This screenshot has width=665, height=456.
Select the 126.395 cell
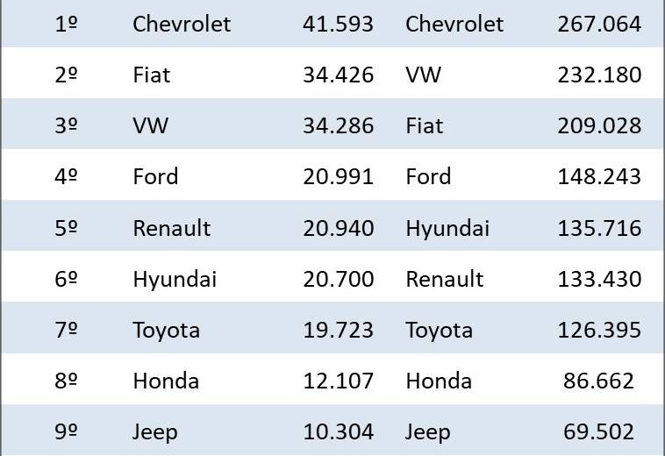pyautogui.click(x=599, y=330)
